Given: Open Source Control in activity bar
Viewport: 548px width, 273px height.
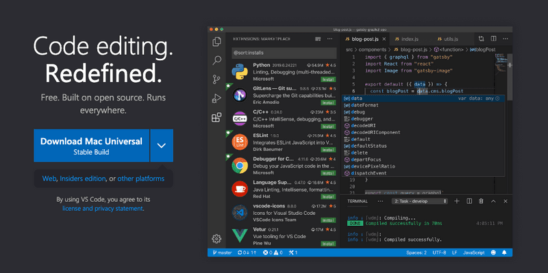Looking at the screenshot, I should pyautogui.click(x=216, y=79).
